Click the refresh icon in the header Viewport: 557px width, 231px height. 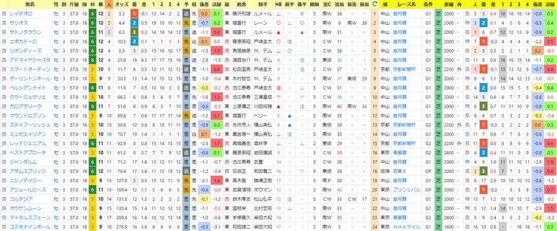pos(374,4)
